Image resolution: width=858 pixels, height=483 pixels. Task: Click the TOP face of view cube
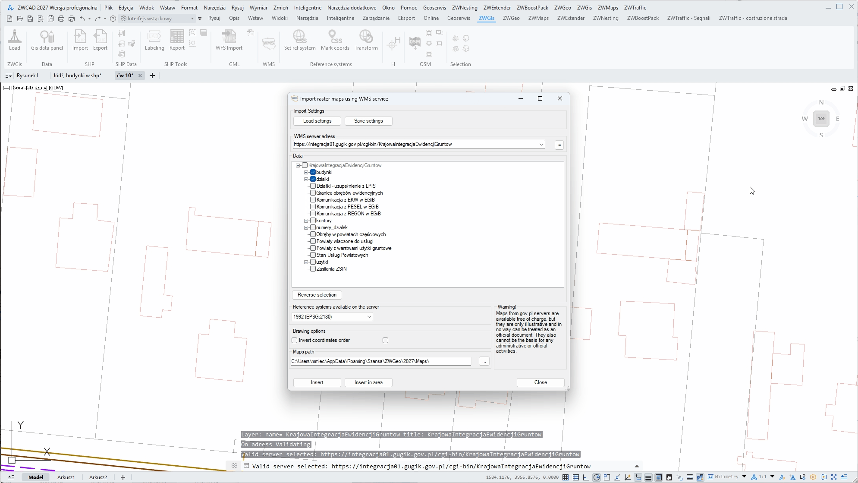(x=821, y=119)
